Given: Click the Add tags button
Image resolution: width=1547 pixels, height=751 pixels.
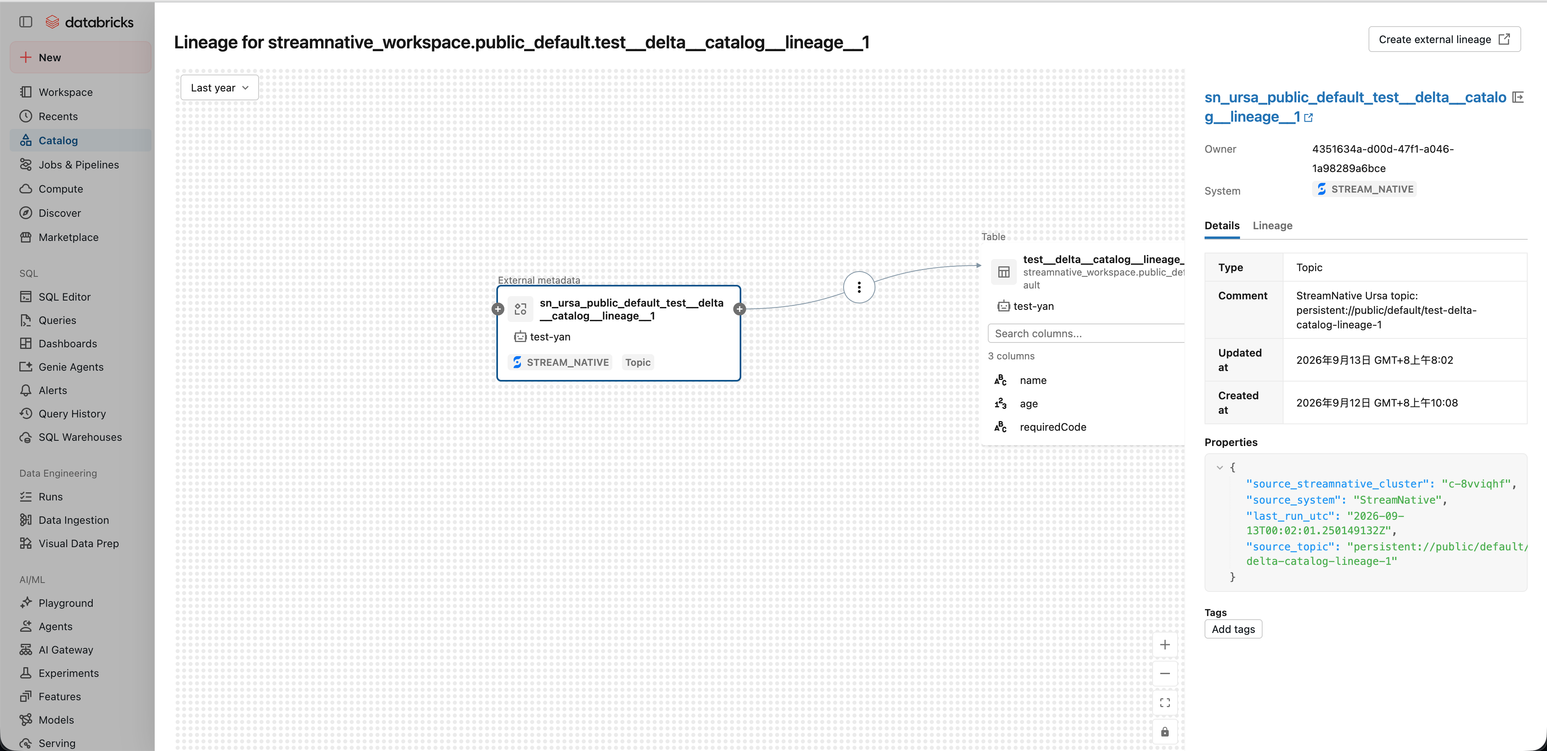Looking at the screenshot, I should 1233,629.
